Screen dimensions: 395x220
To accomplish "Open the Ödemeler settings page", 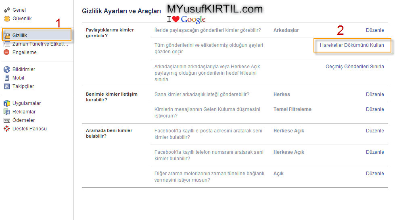I will 24,120.
